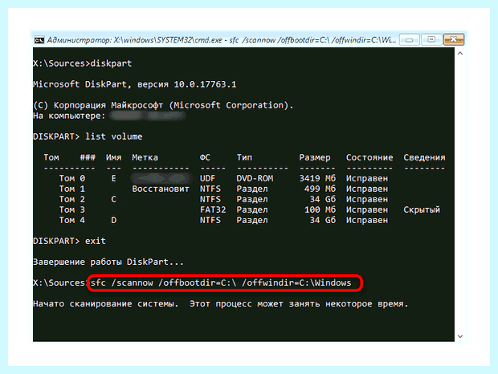Click the '499 Мб' size value
The height and width of the screenshot is (374, 498).
pyautogui.click(x=320, y=189)
